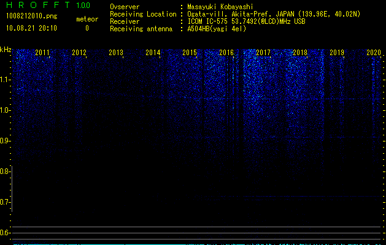Click the Receiving antenna label

coord(141,29)
